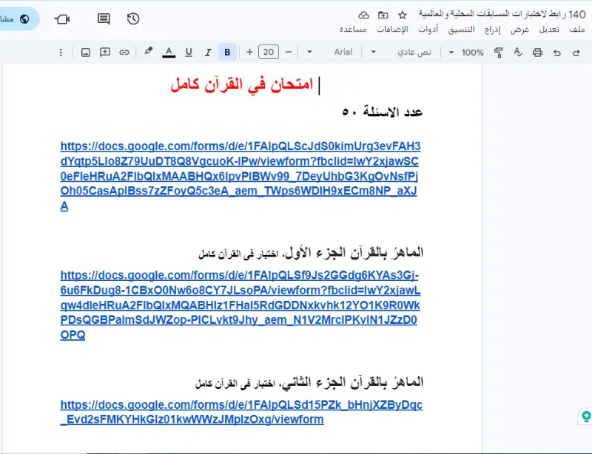Open version history clock icon
Image resolution: width=592 pixels, height=454 pixels.
pos(133,19)
